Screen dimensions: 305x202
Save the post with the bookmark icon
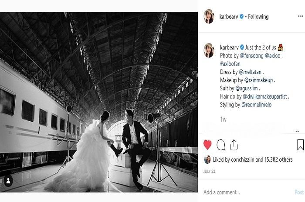(x=300, y=145)
